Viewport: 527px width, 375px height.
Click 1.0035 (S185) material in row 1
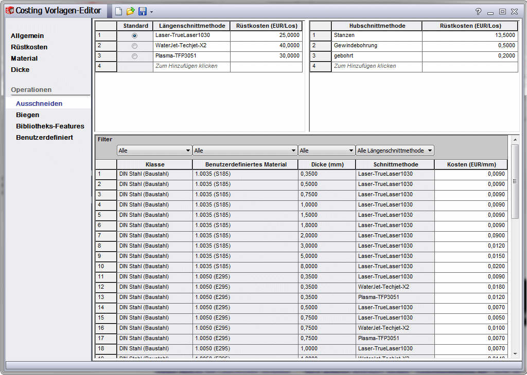[x=245, y=174]
